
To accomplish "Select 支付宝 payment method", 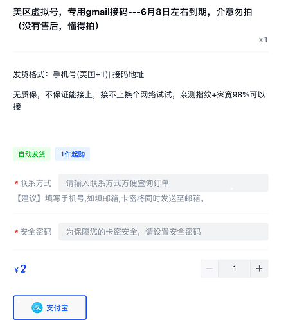I will 49,308.
